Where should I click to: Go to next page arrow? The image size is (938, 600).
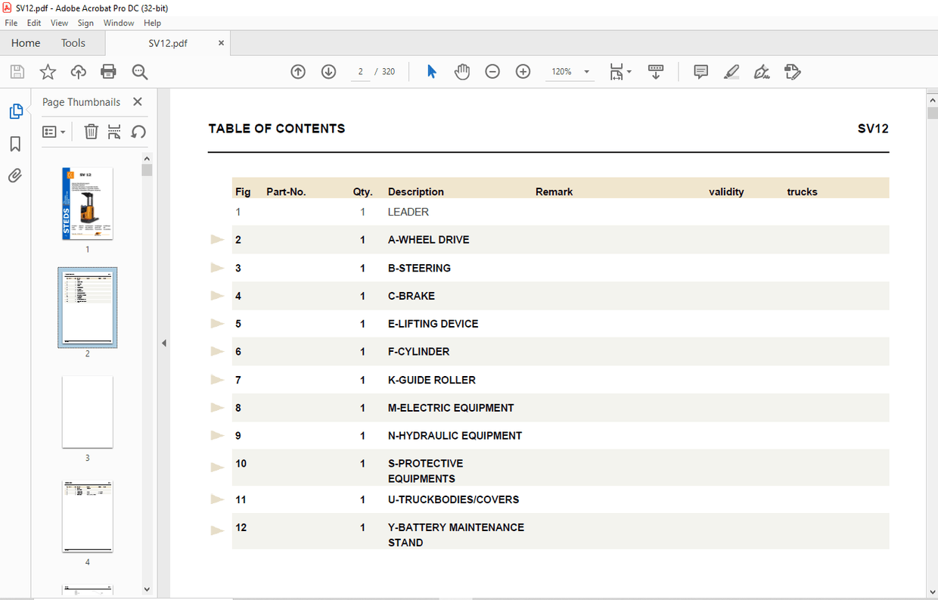[x=328, y=72]
